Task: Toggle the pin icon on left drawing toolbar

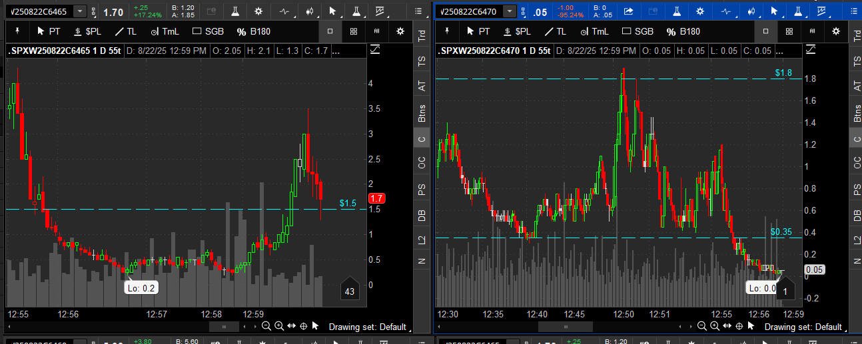Action: 17,31
